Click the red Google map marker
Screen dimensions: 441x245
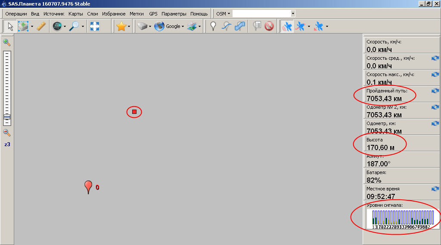(88, 187)
